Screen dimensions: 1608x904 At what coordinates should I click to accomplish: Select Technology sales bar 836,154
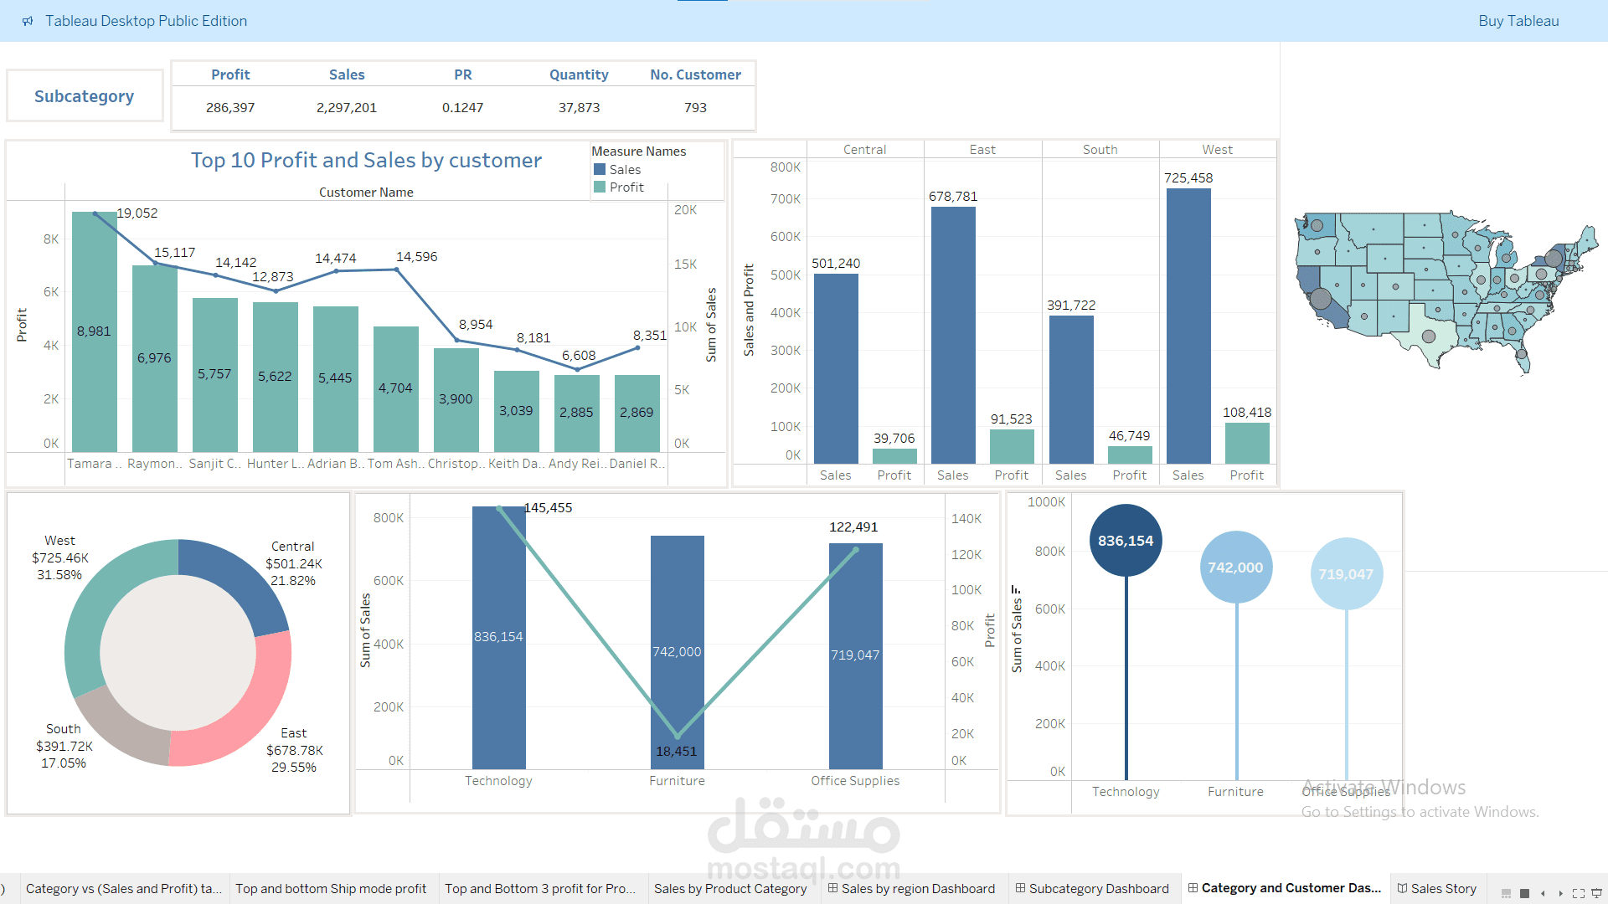coord(499,638)
